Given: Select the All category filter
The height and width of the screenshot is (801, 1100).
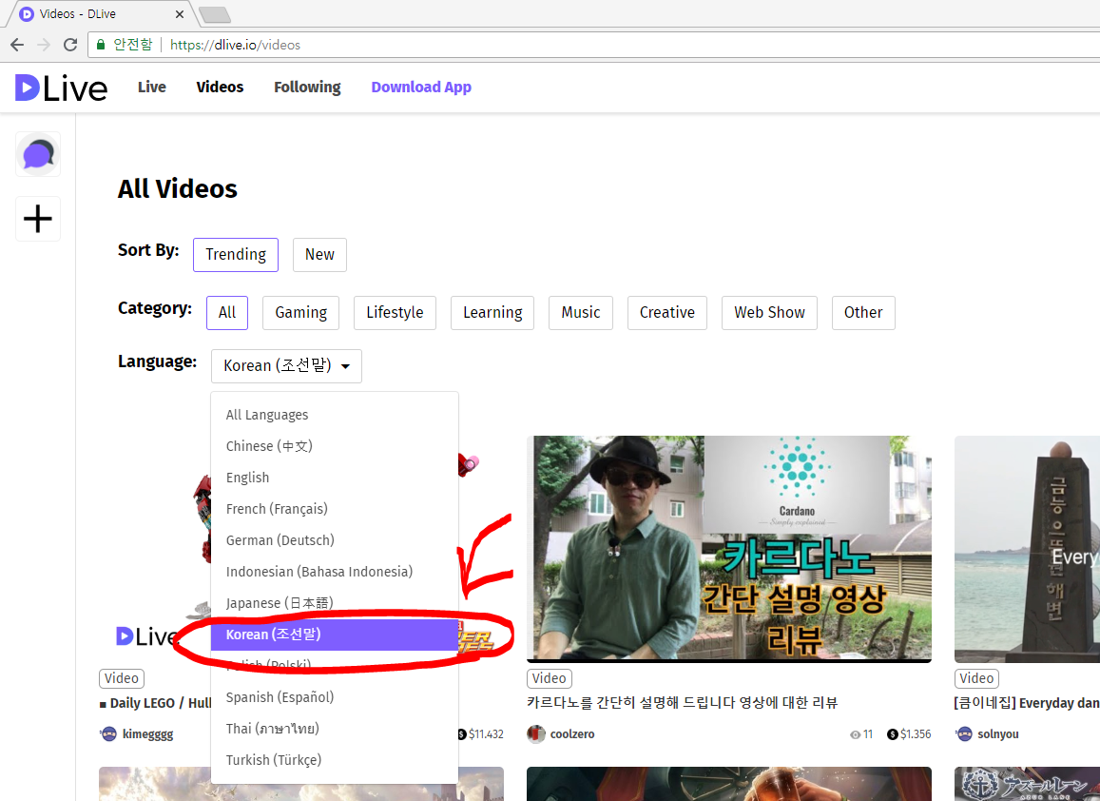Looking at the screenshot, I should point(226,313).
